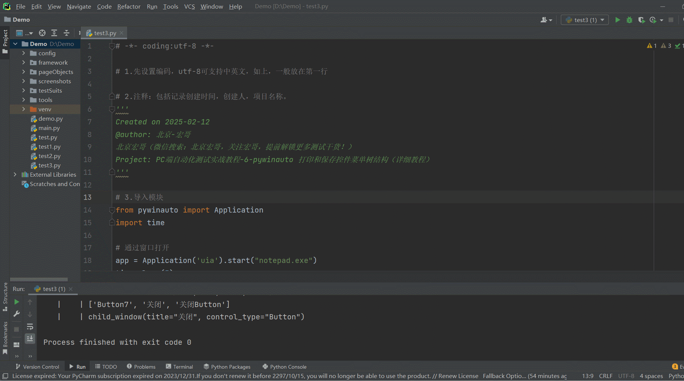This screenshot has width=684, height=381.
Task: Click the Restore Layout icon in Run panel
Action: click(16, 344)
